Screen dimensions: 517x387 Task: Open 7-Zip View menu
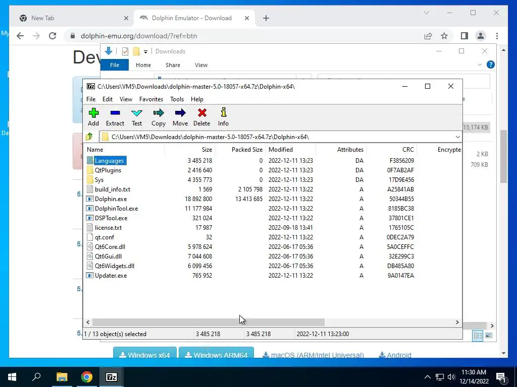tap(126, 99)
